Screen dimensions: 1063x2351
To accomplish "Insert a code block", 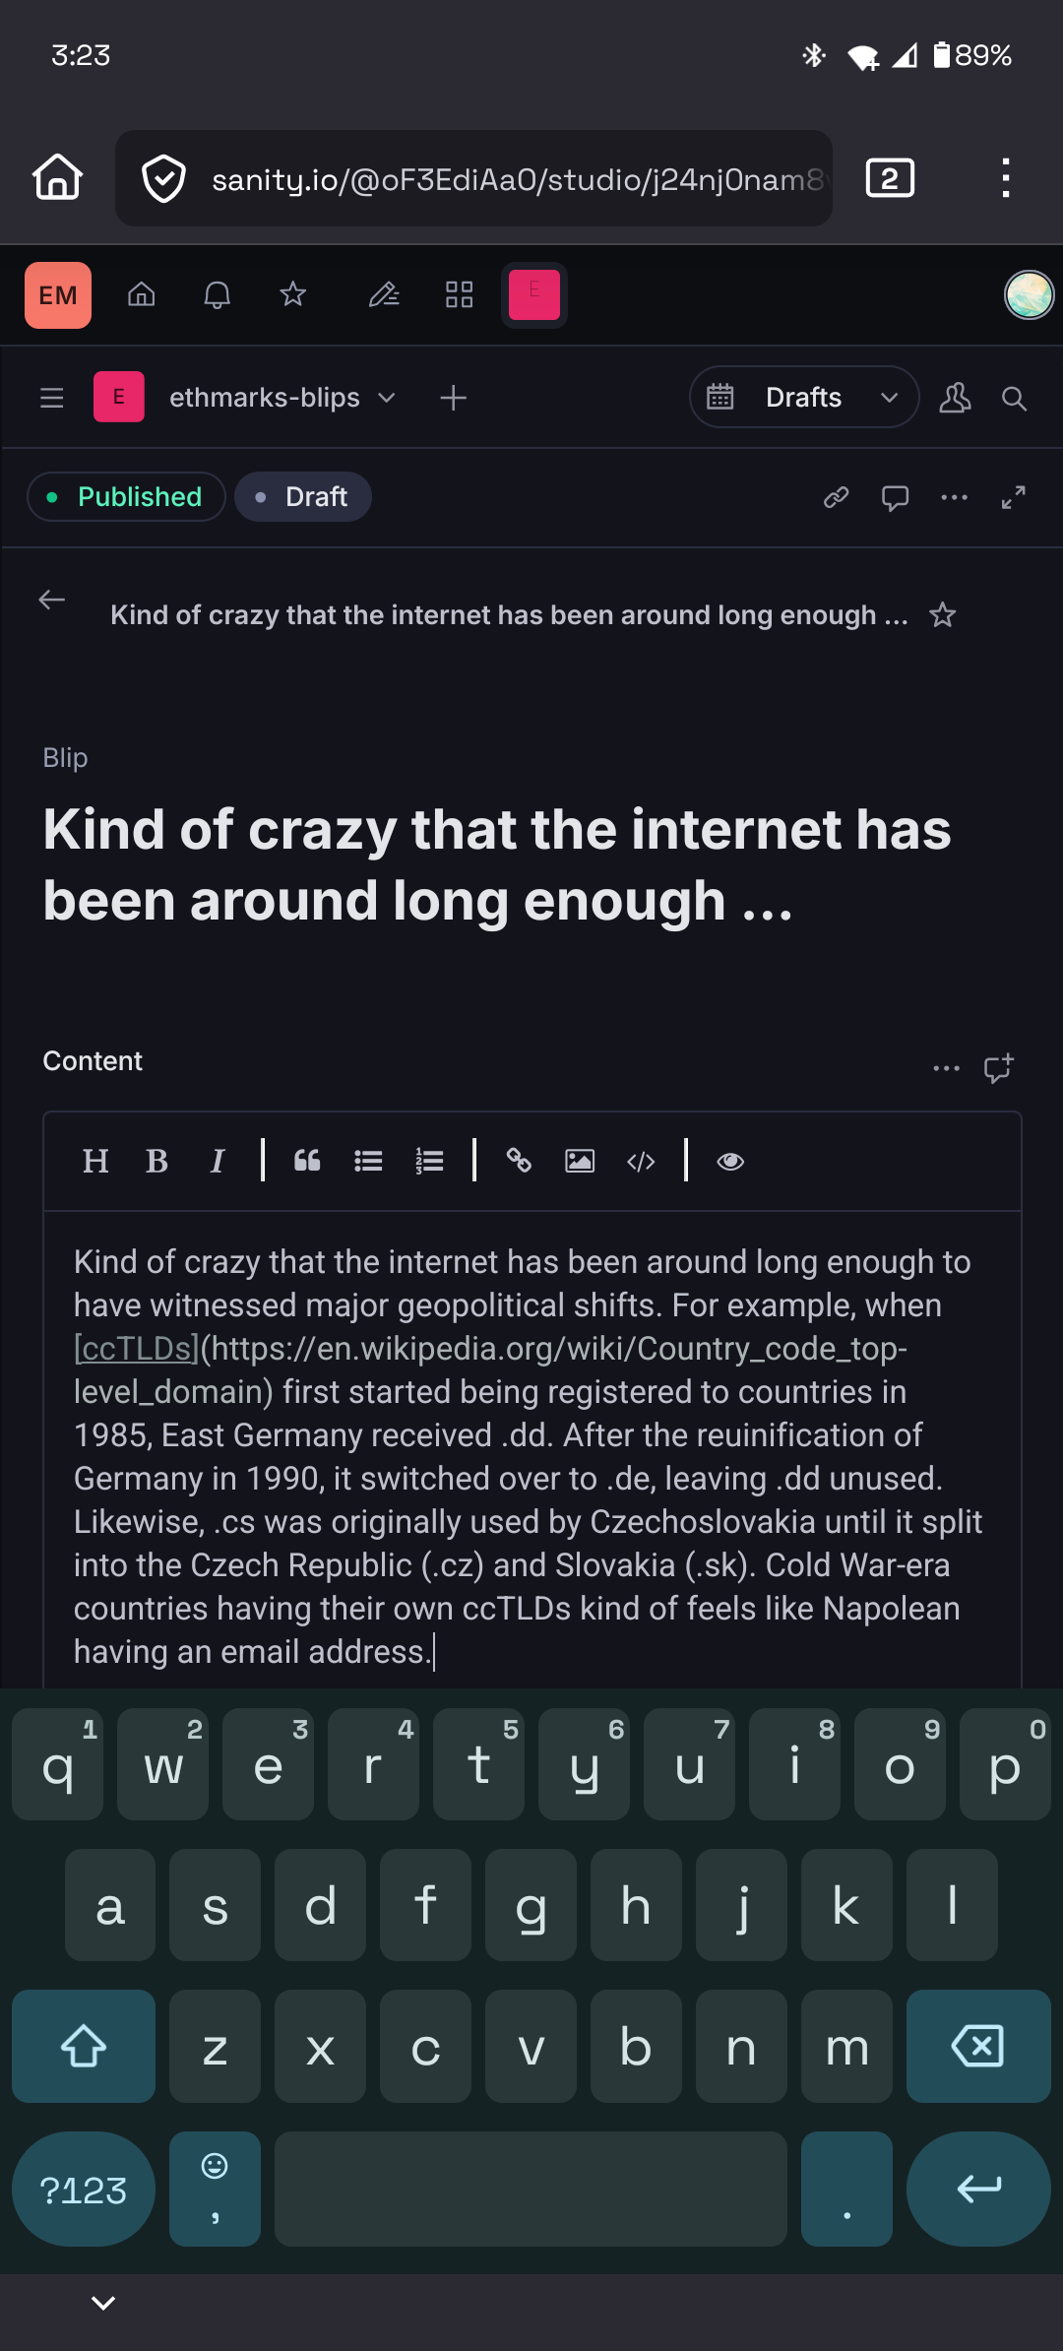I will (640, 1162).
